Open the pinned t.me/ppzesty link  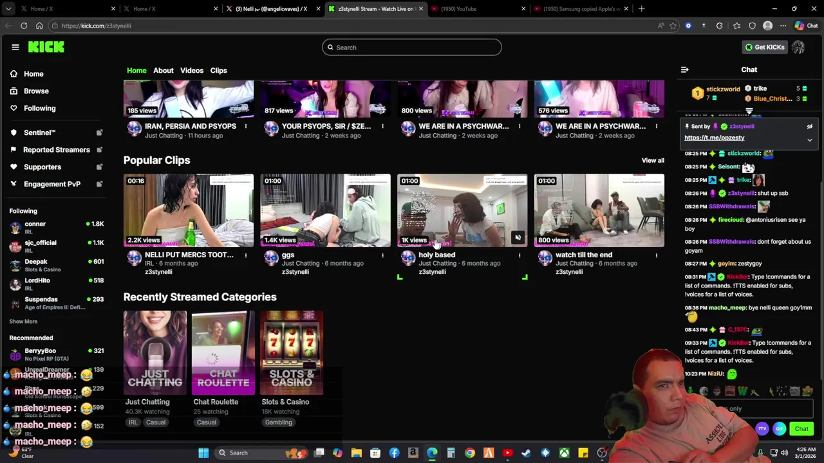click(x=714, y=138)
